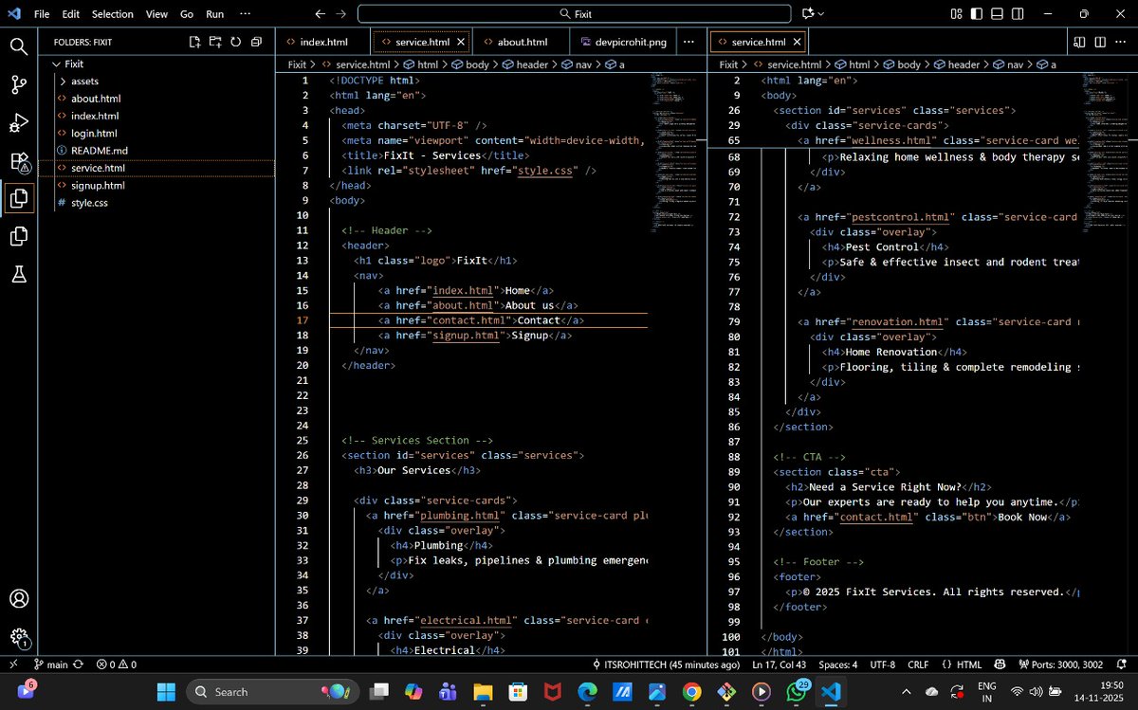This screenshot has width=1138, height=710.
Task: Open the notifications bell in status bar
Action: tap(1124, 664)
